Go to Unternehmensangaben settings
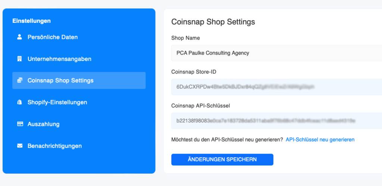 pyautogui.click(x=59, y=59)
